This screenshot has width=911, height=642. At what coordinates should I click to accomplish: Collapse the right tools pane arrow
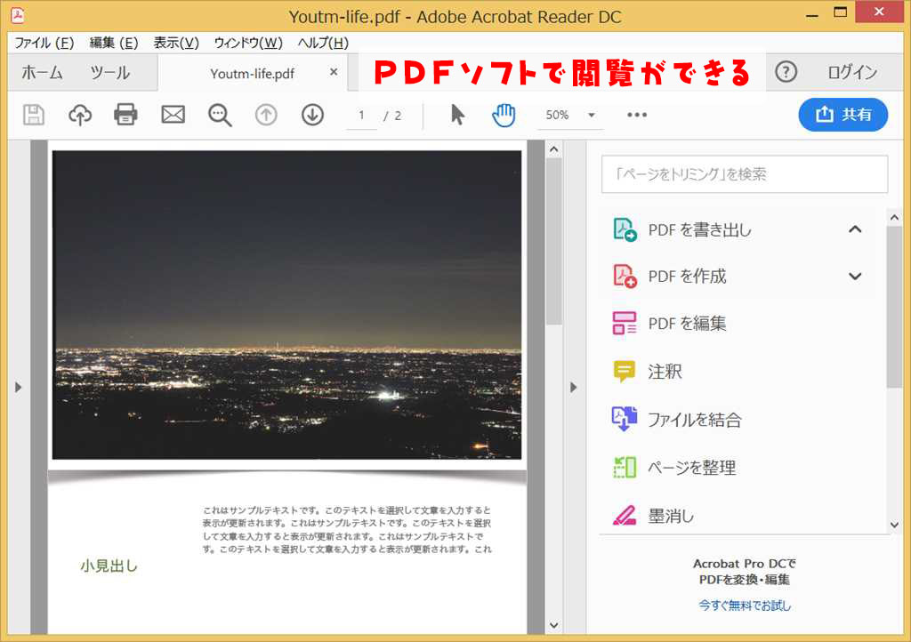coord(574,387)
